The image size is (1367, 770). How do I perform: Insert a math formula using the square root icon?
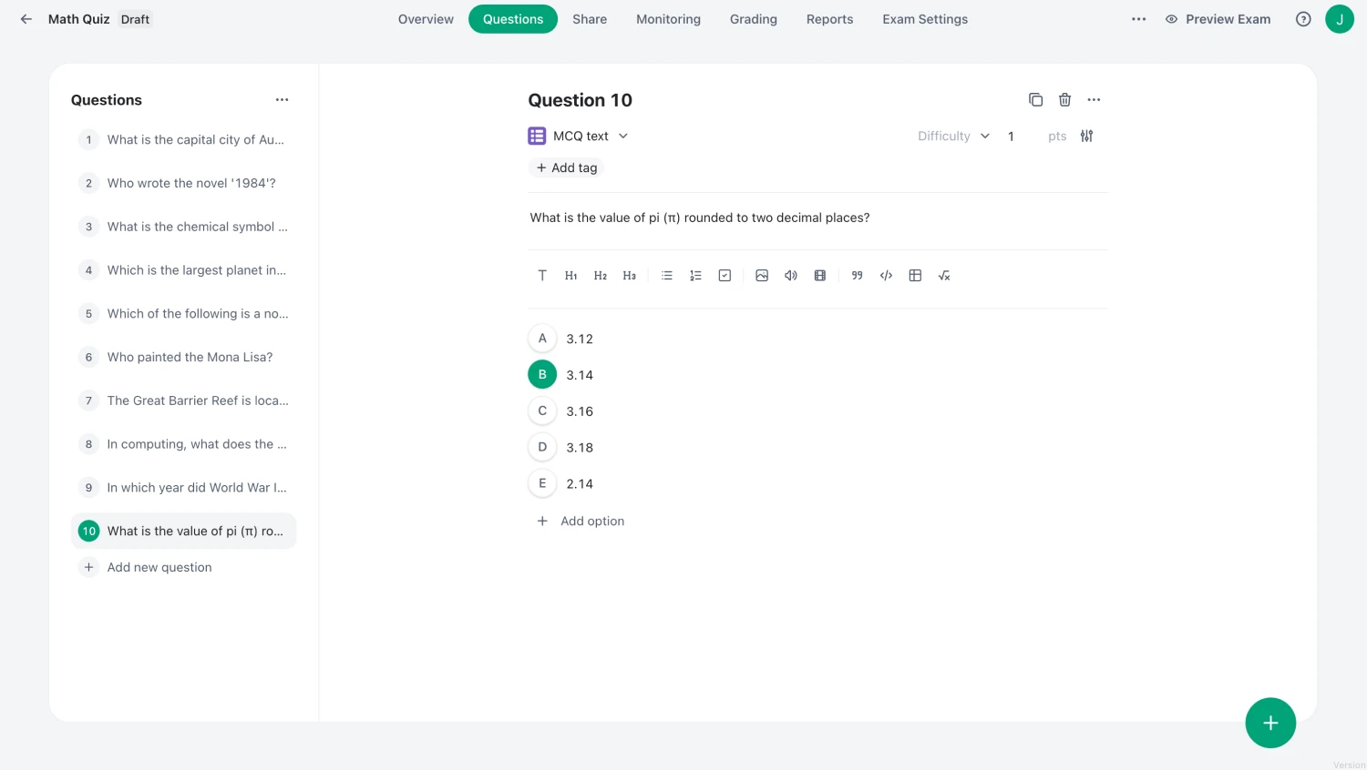944,276
